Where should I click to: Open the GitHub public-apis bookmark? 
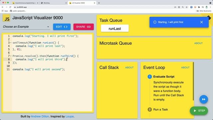pyautogui.click(x=18, y=11)
